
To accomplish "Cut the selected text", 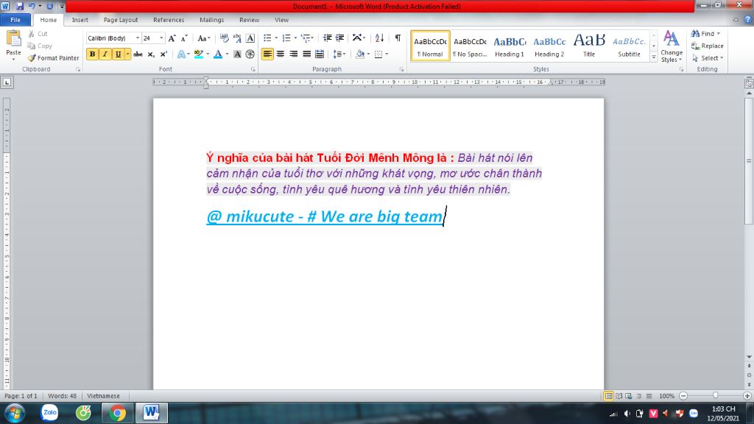I will pyautogui.click(x=38, y=34).
